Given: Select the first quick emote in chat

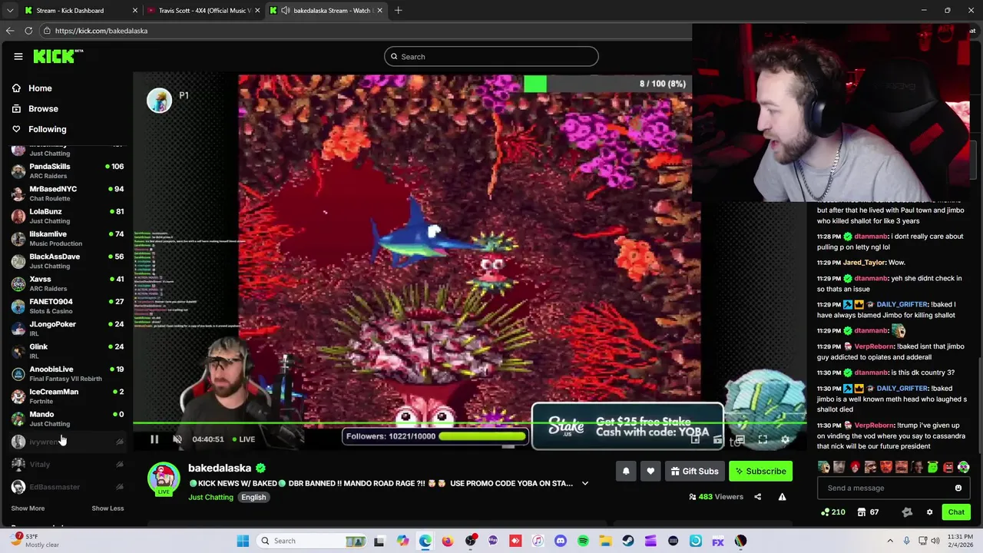Looking at the screenshot, I should (x=823, y=467).
